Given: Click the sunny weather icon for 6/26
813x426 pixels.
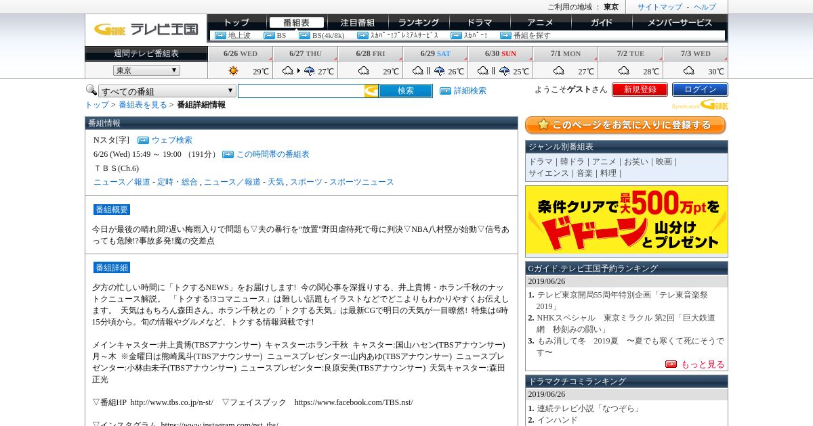Looking at the screenshot, I should coord(233,70).
